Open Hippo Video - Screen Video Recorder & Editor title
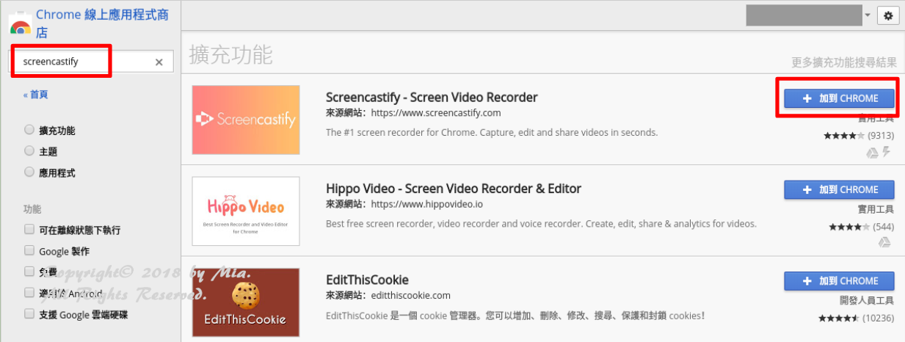This screenshot has height=342, width=905. tap(454, 189)
